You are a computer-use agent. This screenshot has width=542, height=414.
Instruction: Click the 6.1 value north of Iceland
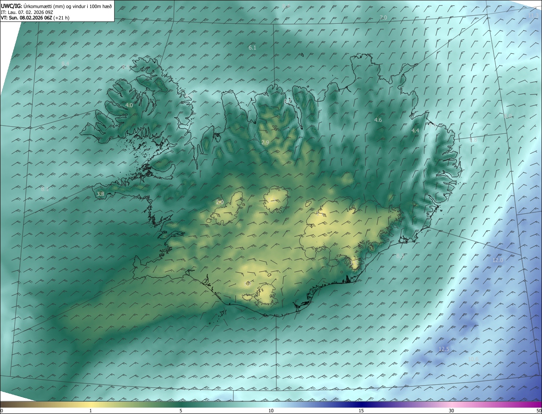[252, 48]
